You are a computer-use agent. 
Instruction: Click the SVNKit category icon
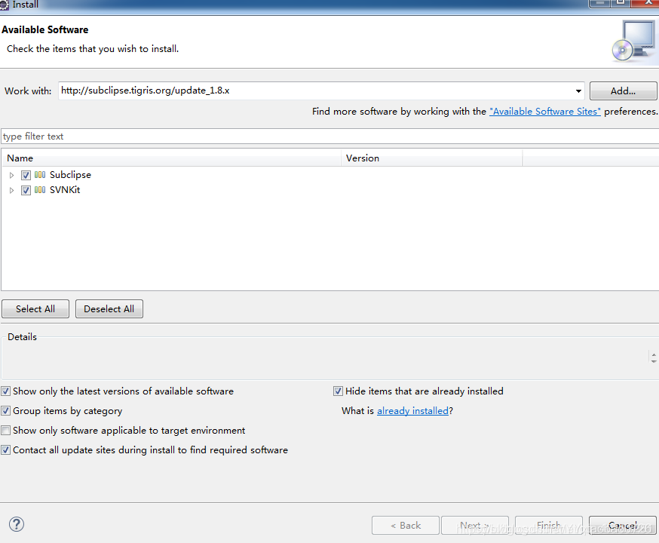click(40, 190)
